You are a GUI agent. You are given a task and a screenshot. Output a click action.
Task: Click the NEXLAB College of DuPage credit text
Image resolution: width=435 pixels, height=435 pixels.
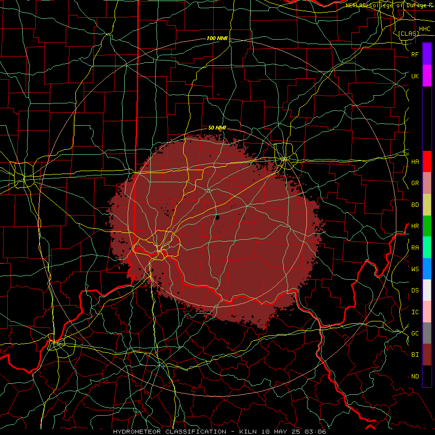389,5
